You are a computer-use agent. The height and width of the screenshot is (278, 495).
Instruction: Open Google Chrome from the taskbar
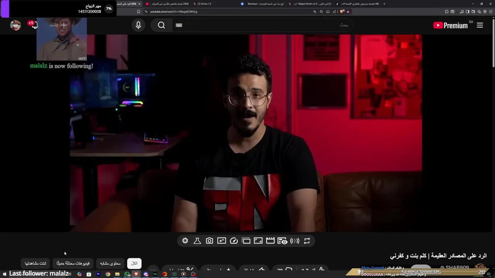[x=108, y=274]
